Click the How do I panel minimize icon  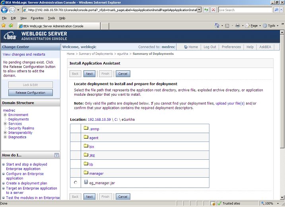pos(56,155)
